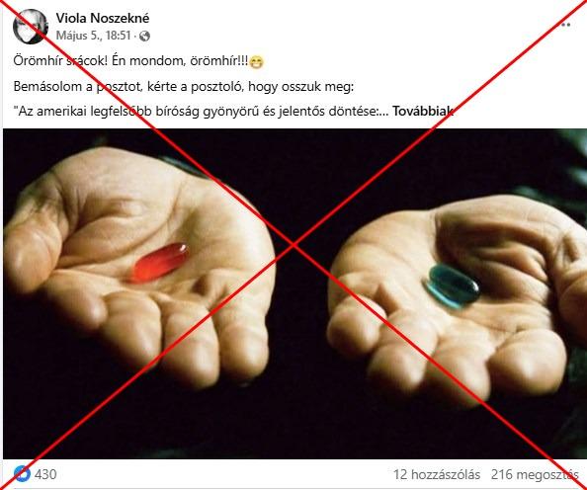Click the Viola Noszekné author name

[x=103, y=18]
